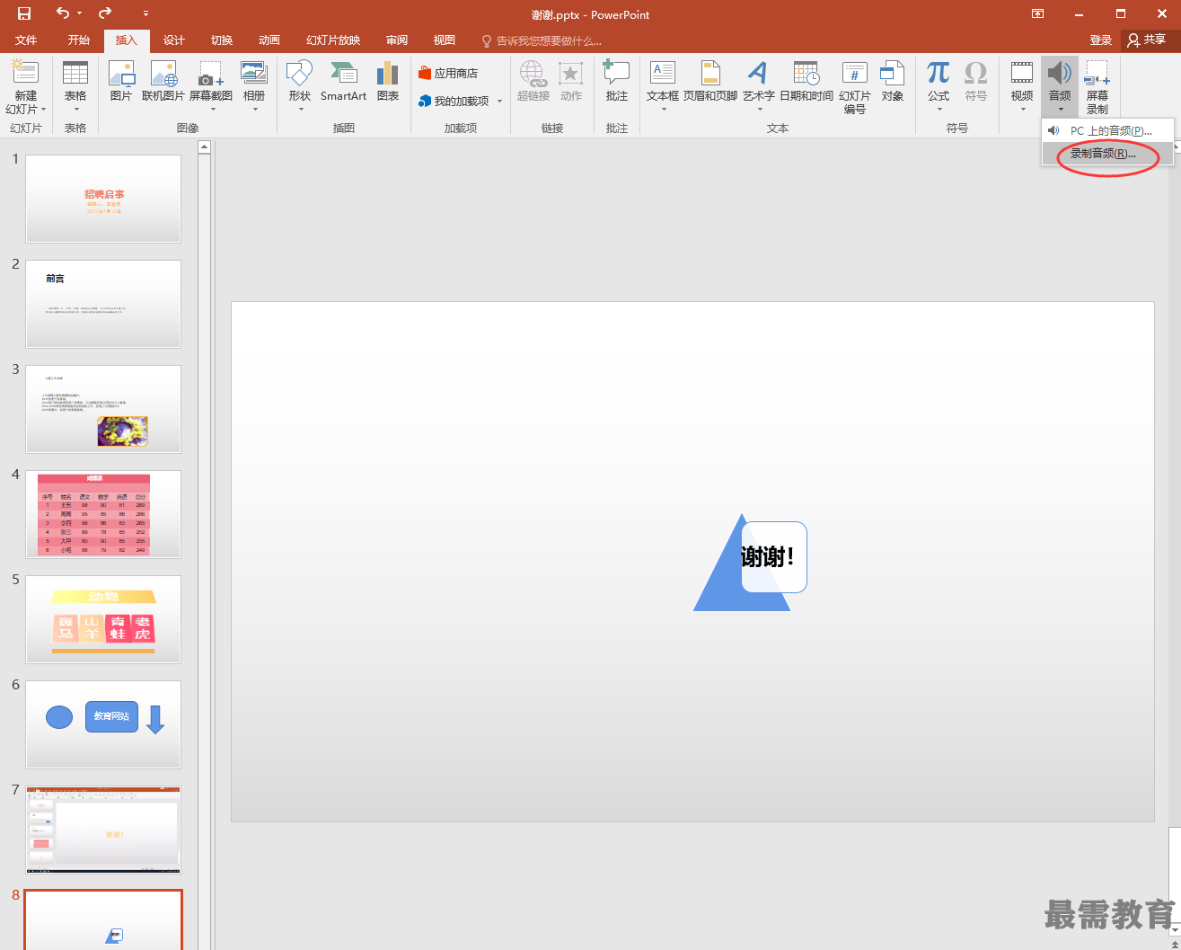1181x950 pixels.
Task: Click the thumbnail pane scroll-up arrow
Action: (x=204, y=146)
